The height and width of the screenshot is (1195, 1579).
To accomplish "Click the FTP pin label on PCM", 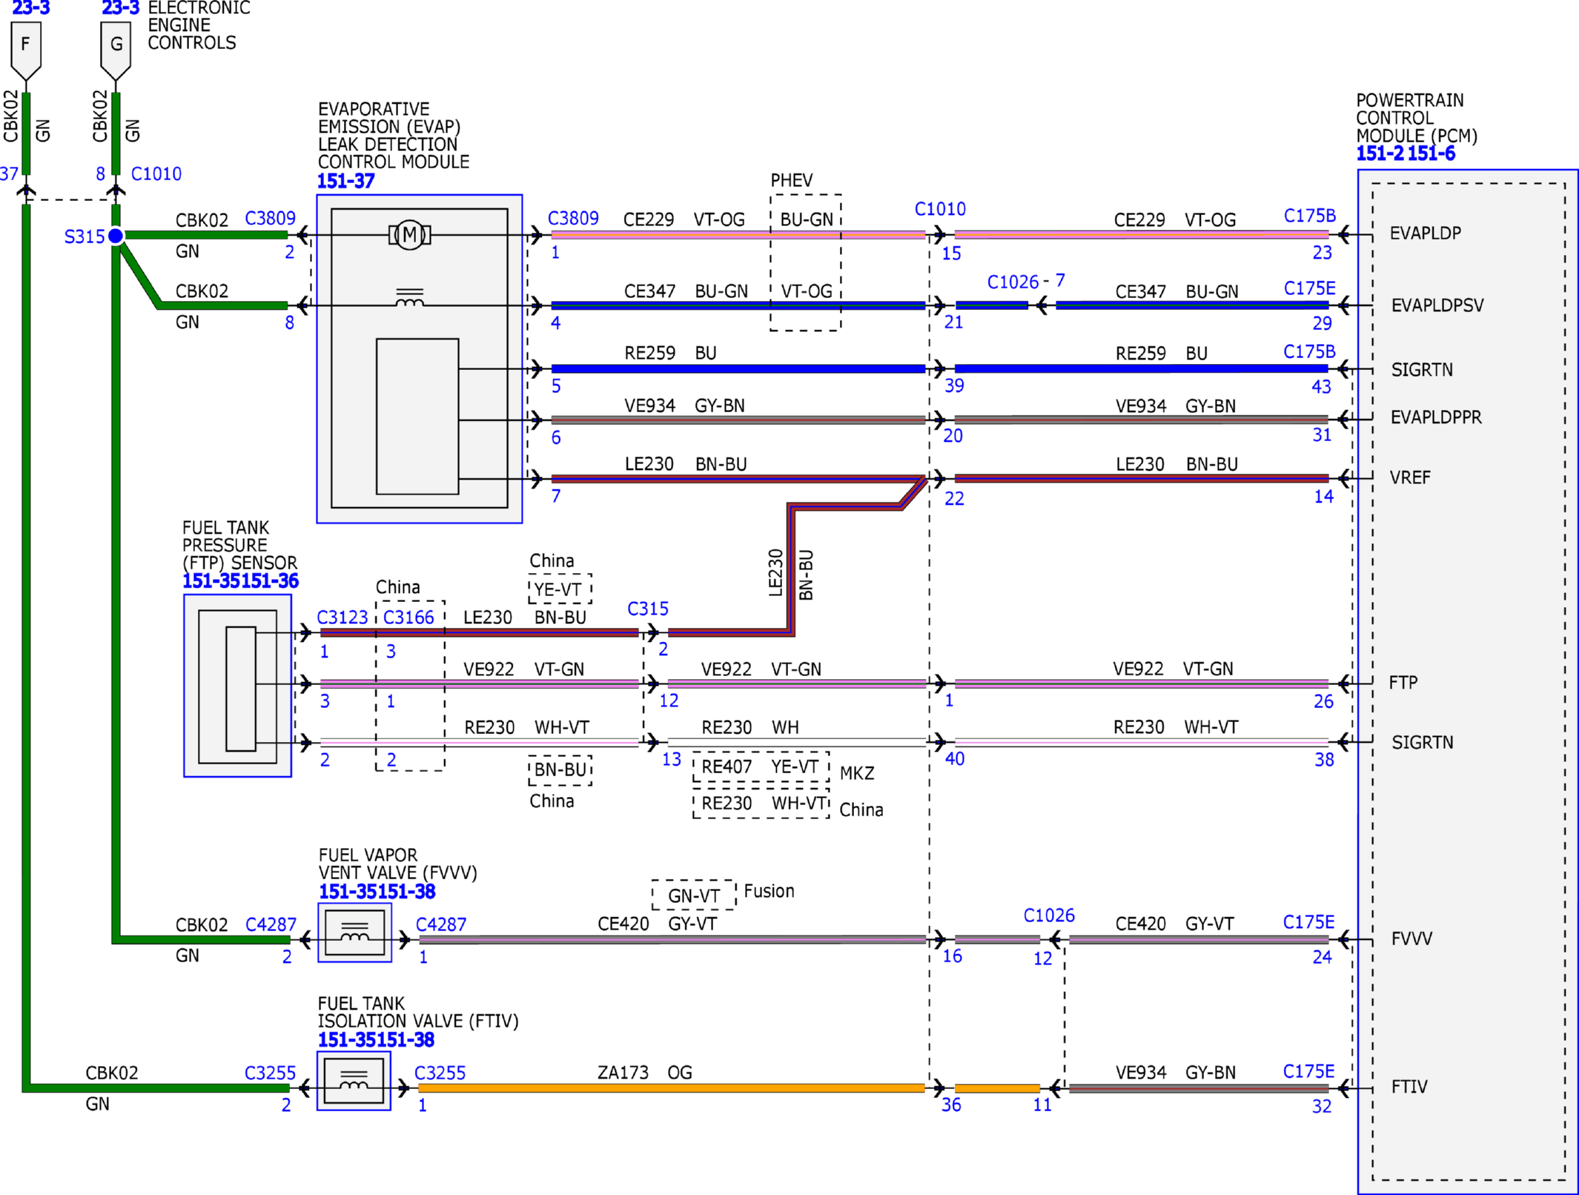I will 1403,683.
